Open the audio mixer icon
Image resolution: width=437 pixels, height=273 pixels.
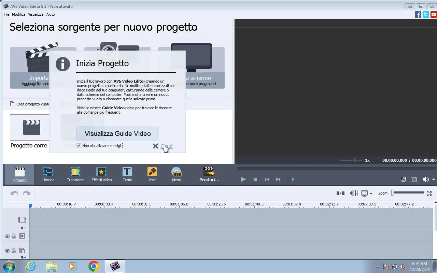[354, 193]
